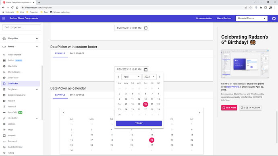Open the About Radzen link
Image resolution: width=278 pixels, height=156 pixels.
pos(224,18)
